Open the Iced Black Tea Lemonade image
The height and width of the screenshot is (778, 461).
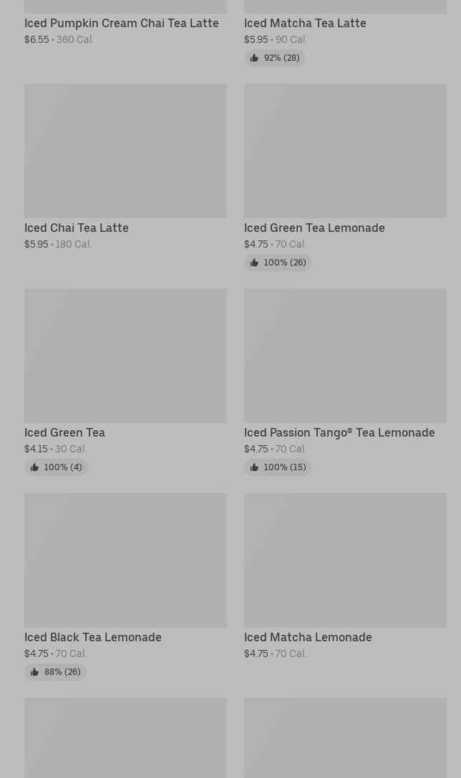point(126,560)
